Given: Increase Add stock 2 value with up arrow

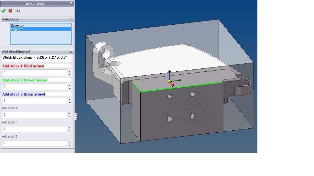Looking at the screenshot, I should (x=69, y=85).
